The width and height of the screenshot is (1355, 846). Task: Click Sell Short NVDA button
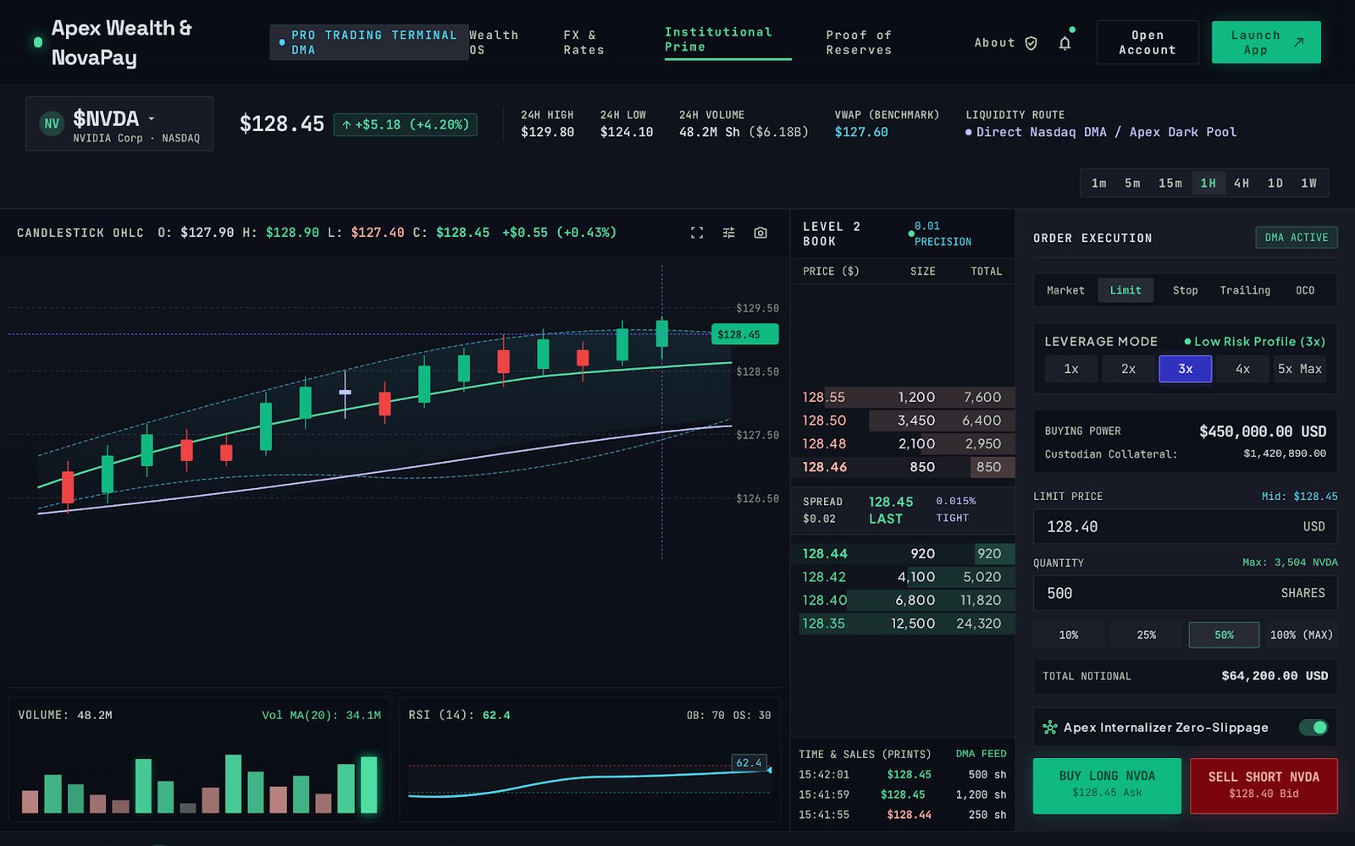(1264, 786)
